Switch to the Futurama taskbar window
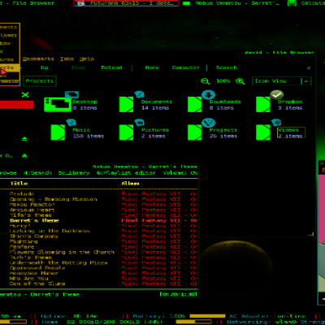325x325 pixels. tap(126, 3)
